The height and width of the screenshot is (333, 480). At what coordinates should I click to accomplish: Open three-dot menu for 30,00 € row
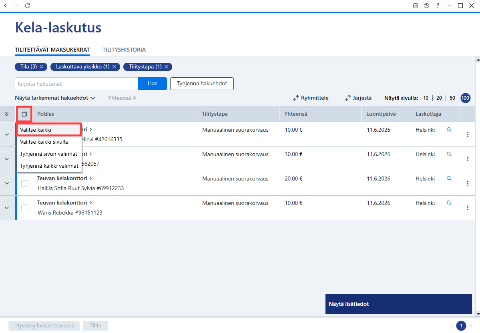point(468,159)
